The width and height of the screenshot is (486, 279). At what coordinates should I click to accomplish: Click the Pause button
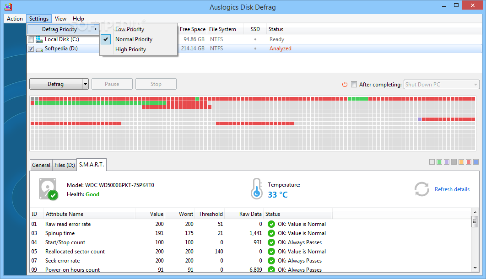(x=112, y=84)
